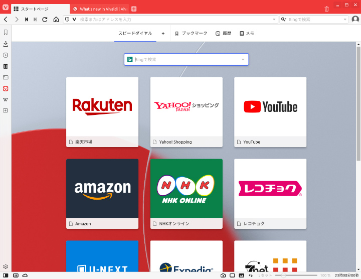
Task: Open the U-NEXT speed dial
Action: [x=102, y=256]
